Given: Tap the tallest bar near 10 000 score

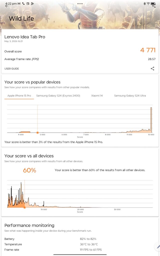Looking at the screenshot, I should [151, 120].
